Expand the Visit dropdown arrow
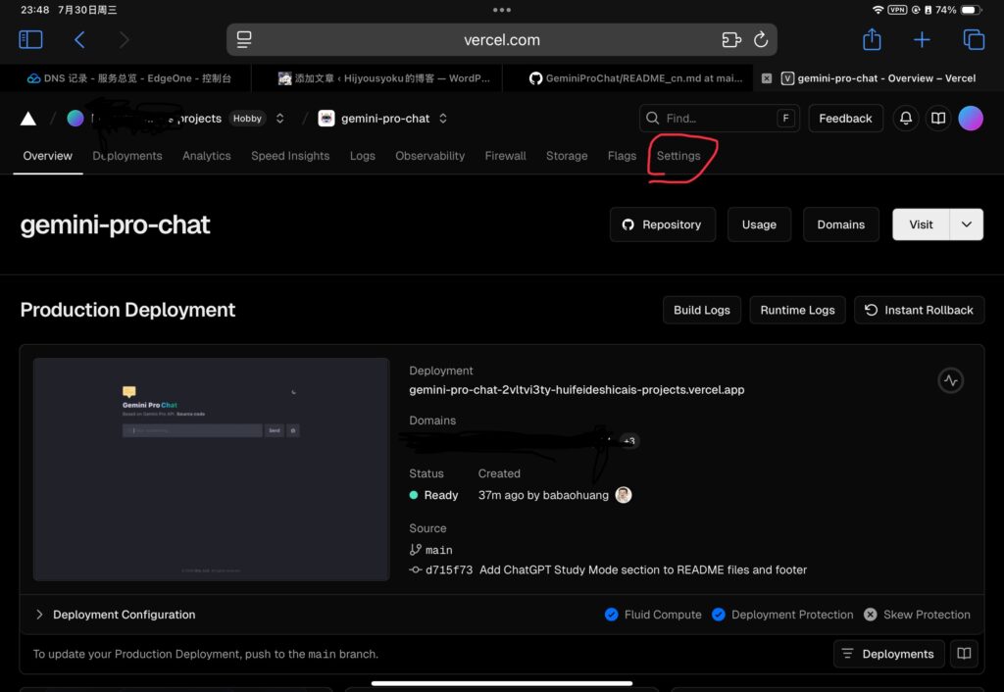The width and height of the screenshot is (1004, 692). point(967,224)
